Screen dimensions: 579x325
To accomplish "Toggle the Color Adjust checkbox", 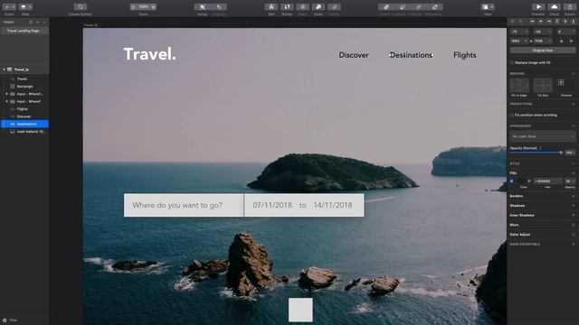I will pyautogui.click(x=574, y=235).
